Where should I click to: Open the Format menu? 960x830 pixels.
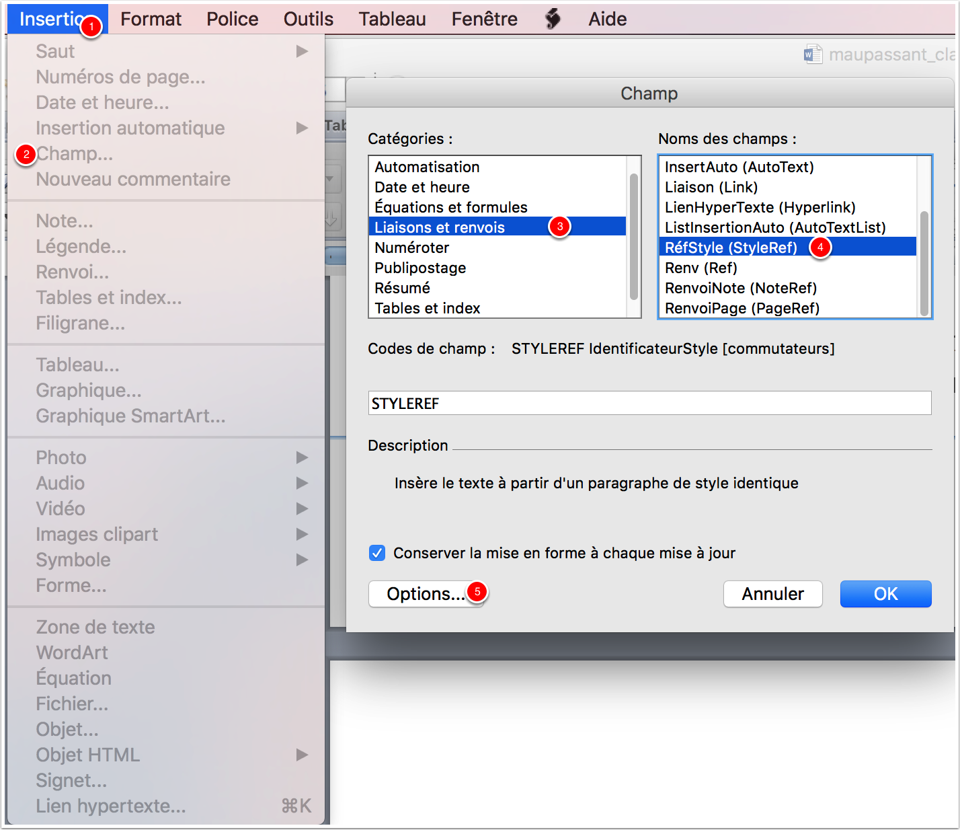click(x=151, y=19)
